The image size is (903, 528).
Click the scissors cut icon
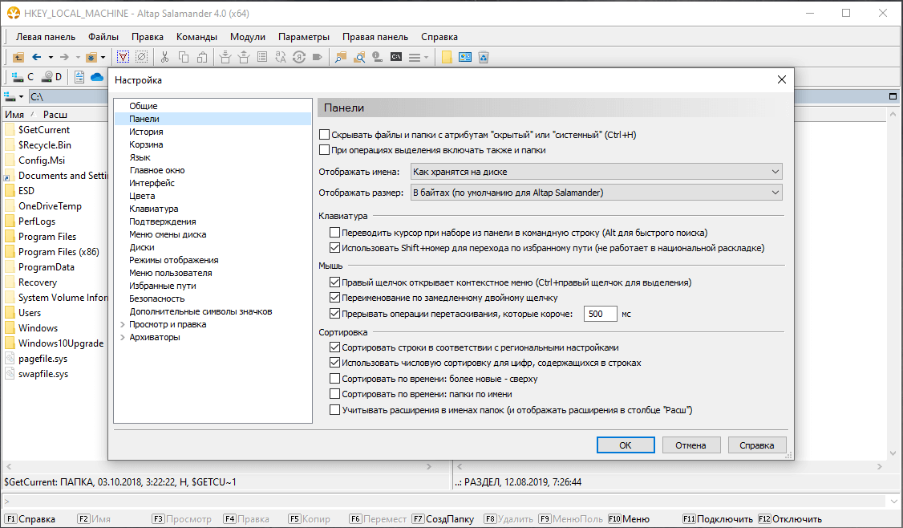coord(164,57)
